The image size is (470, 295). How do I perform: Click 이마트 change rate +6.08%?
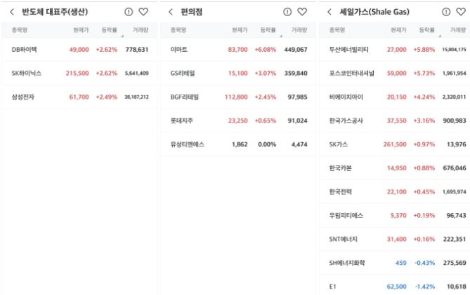(x=266, y=50)
